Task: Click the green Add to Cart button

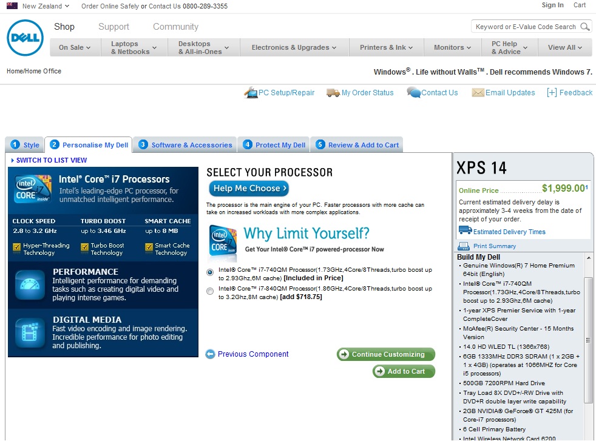Action: [404, 371]
